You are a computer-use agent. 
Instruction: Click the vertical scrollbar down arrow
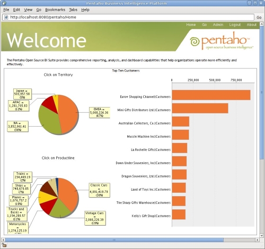(x=262, y=235)
